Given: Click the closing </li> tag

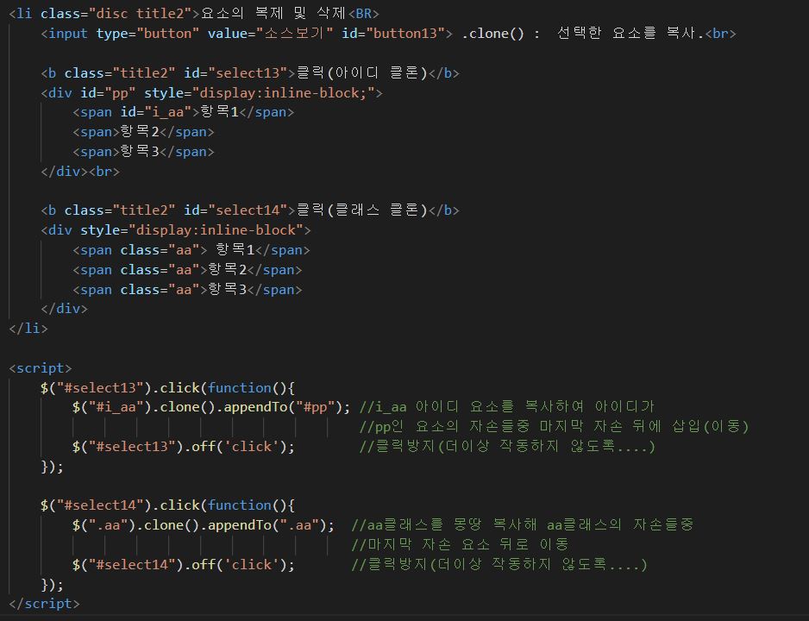Looking at the screenshot, I should click(28, 329).
